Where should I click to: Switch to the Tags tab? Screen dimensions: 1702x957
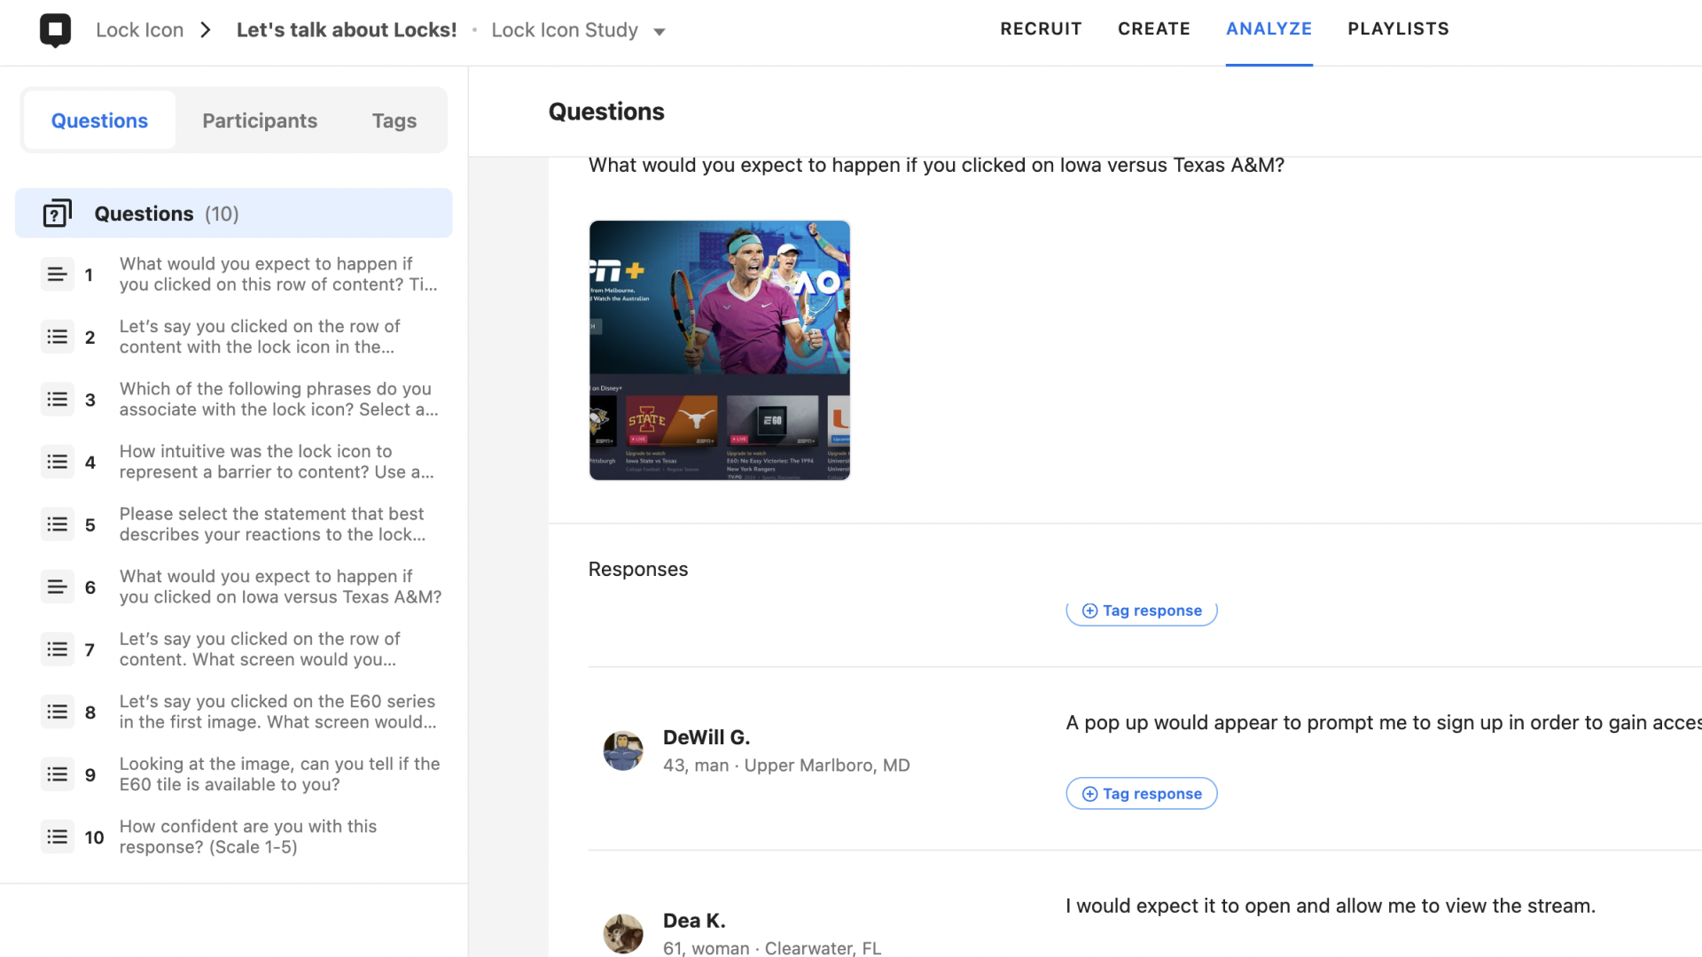click(x=394, y=121)
